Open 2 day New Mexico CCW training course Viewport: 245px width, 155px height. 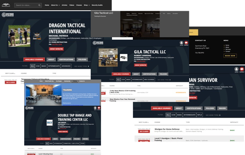(x=122, y=91)
